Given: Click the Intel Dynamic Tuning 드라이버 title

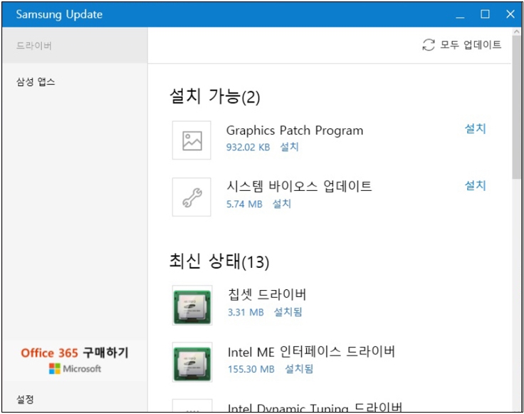Looking at the screenshot, I should (x=315, y=408).
